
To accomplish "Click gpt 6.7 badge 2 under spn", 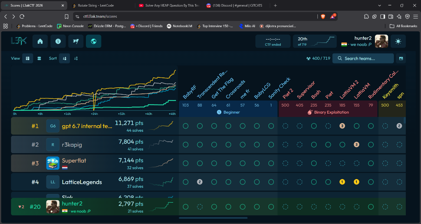I will [x=399, y=126].
